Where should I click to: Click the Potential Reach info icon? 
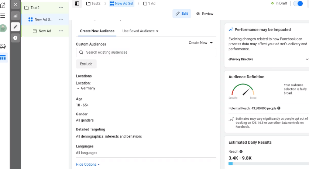tap(279, 108)
